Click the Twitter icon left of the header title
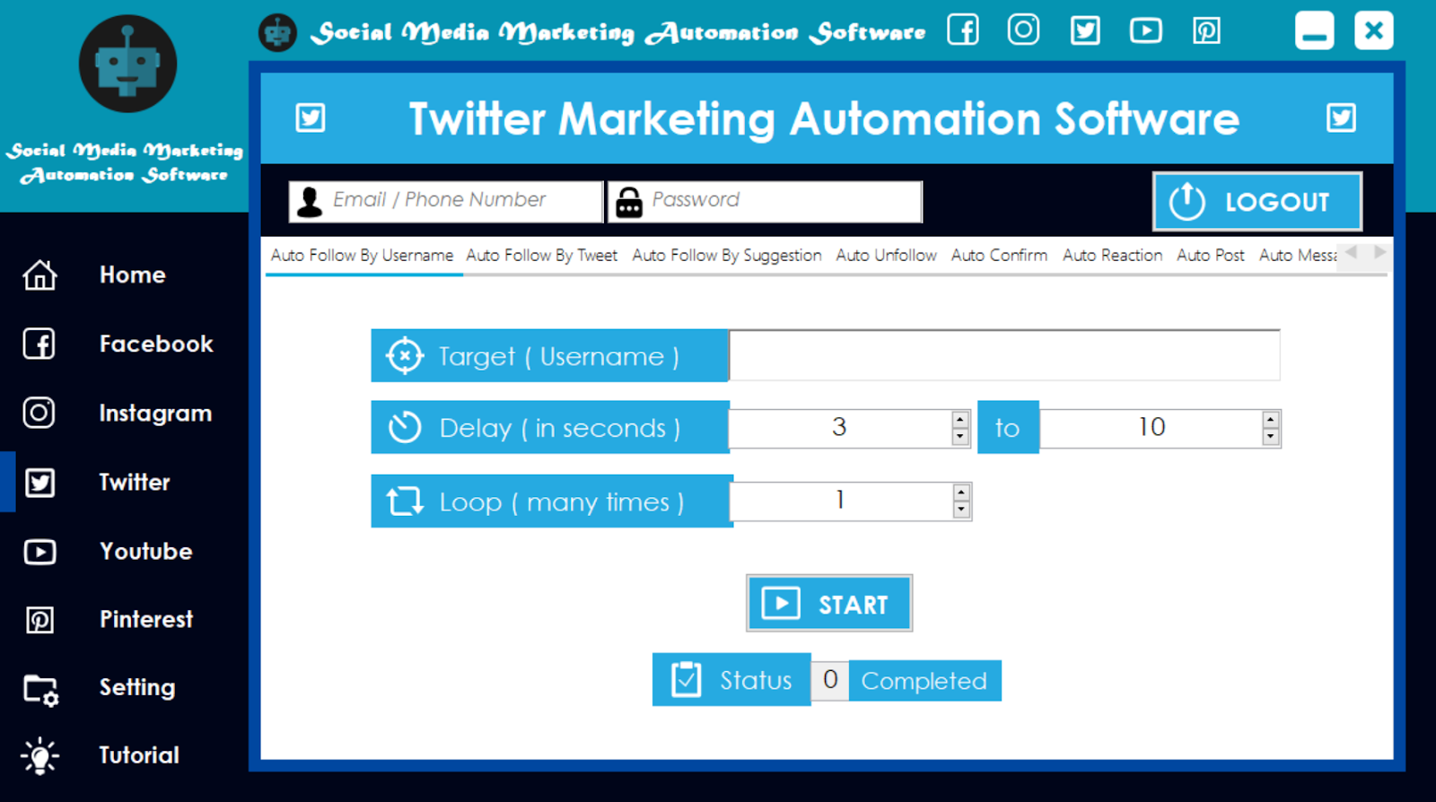Image resolution: width=1436 pixels, height=802 pixels. pos(311,118)
